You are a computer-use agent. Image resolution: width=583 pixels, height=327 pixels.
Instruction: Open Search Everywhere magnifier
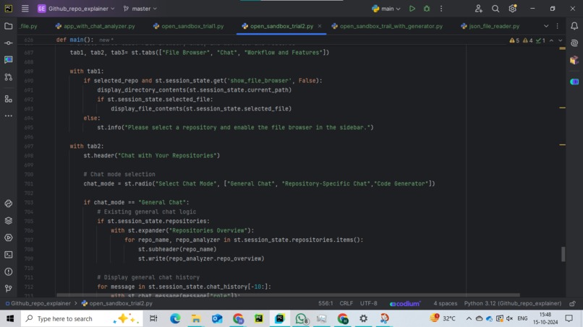495,8
